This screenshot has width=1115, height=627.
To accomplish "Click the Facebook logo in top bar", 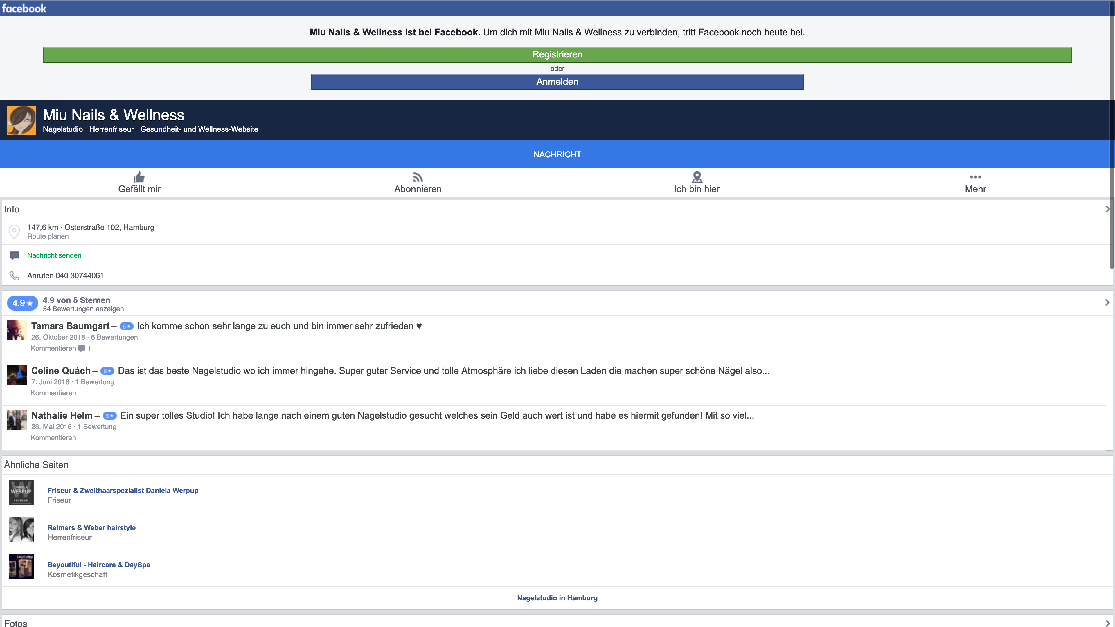I will (x=24, y=8).
